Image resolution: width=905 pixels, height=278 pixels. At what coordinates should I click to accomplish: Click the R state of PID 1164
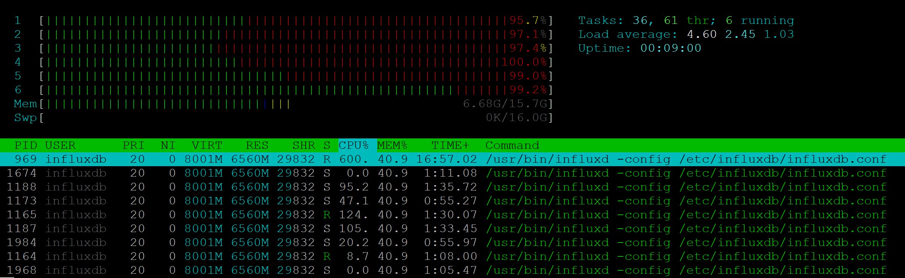(x=327, y=256)
